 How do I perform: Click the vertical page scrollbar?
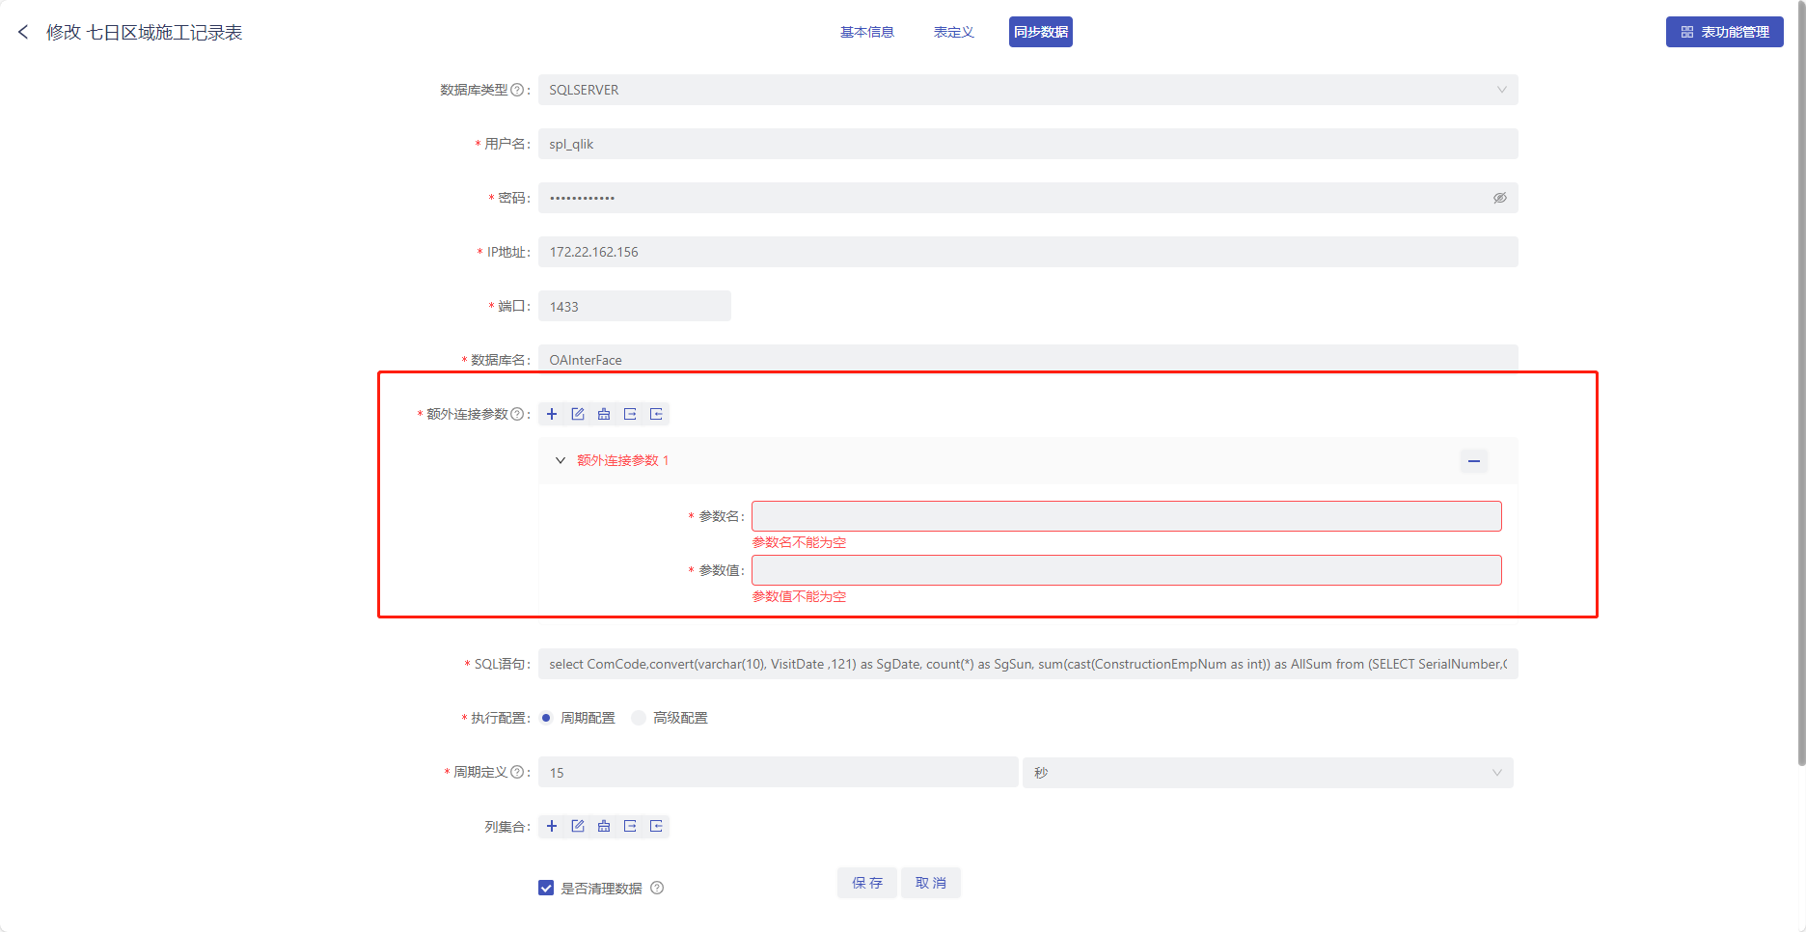coord(1801,386)
